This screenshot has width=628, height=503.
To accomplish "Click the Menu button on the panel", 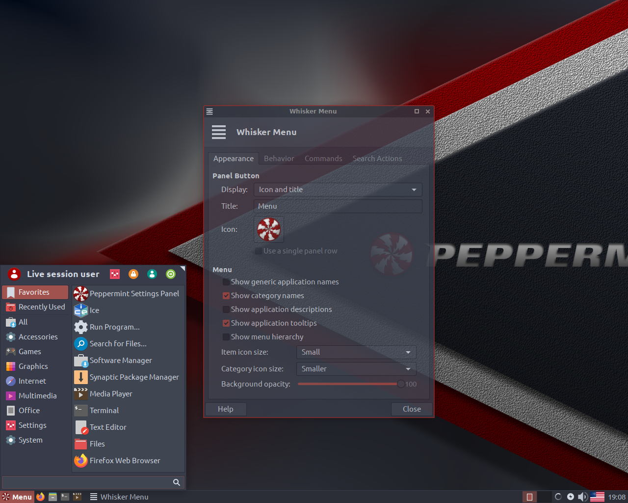I will tap(17, 497).
